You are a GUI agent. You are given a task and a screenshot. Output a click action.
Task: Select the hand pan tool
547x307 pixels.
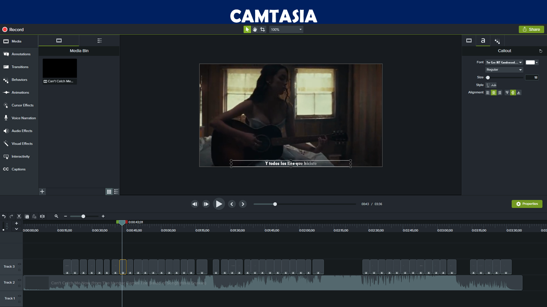[x=255, y=29]
